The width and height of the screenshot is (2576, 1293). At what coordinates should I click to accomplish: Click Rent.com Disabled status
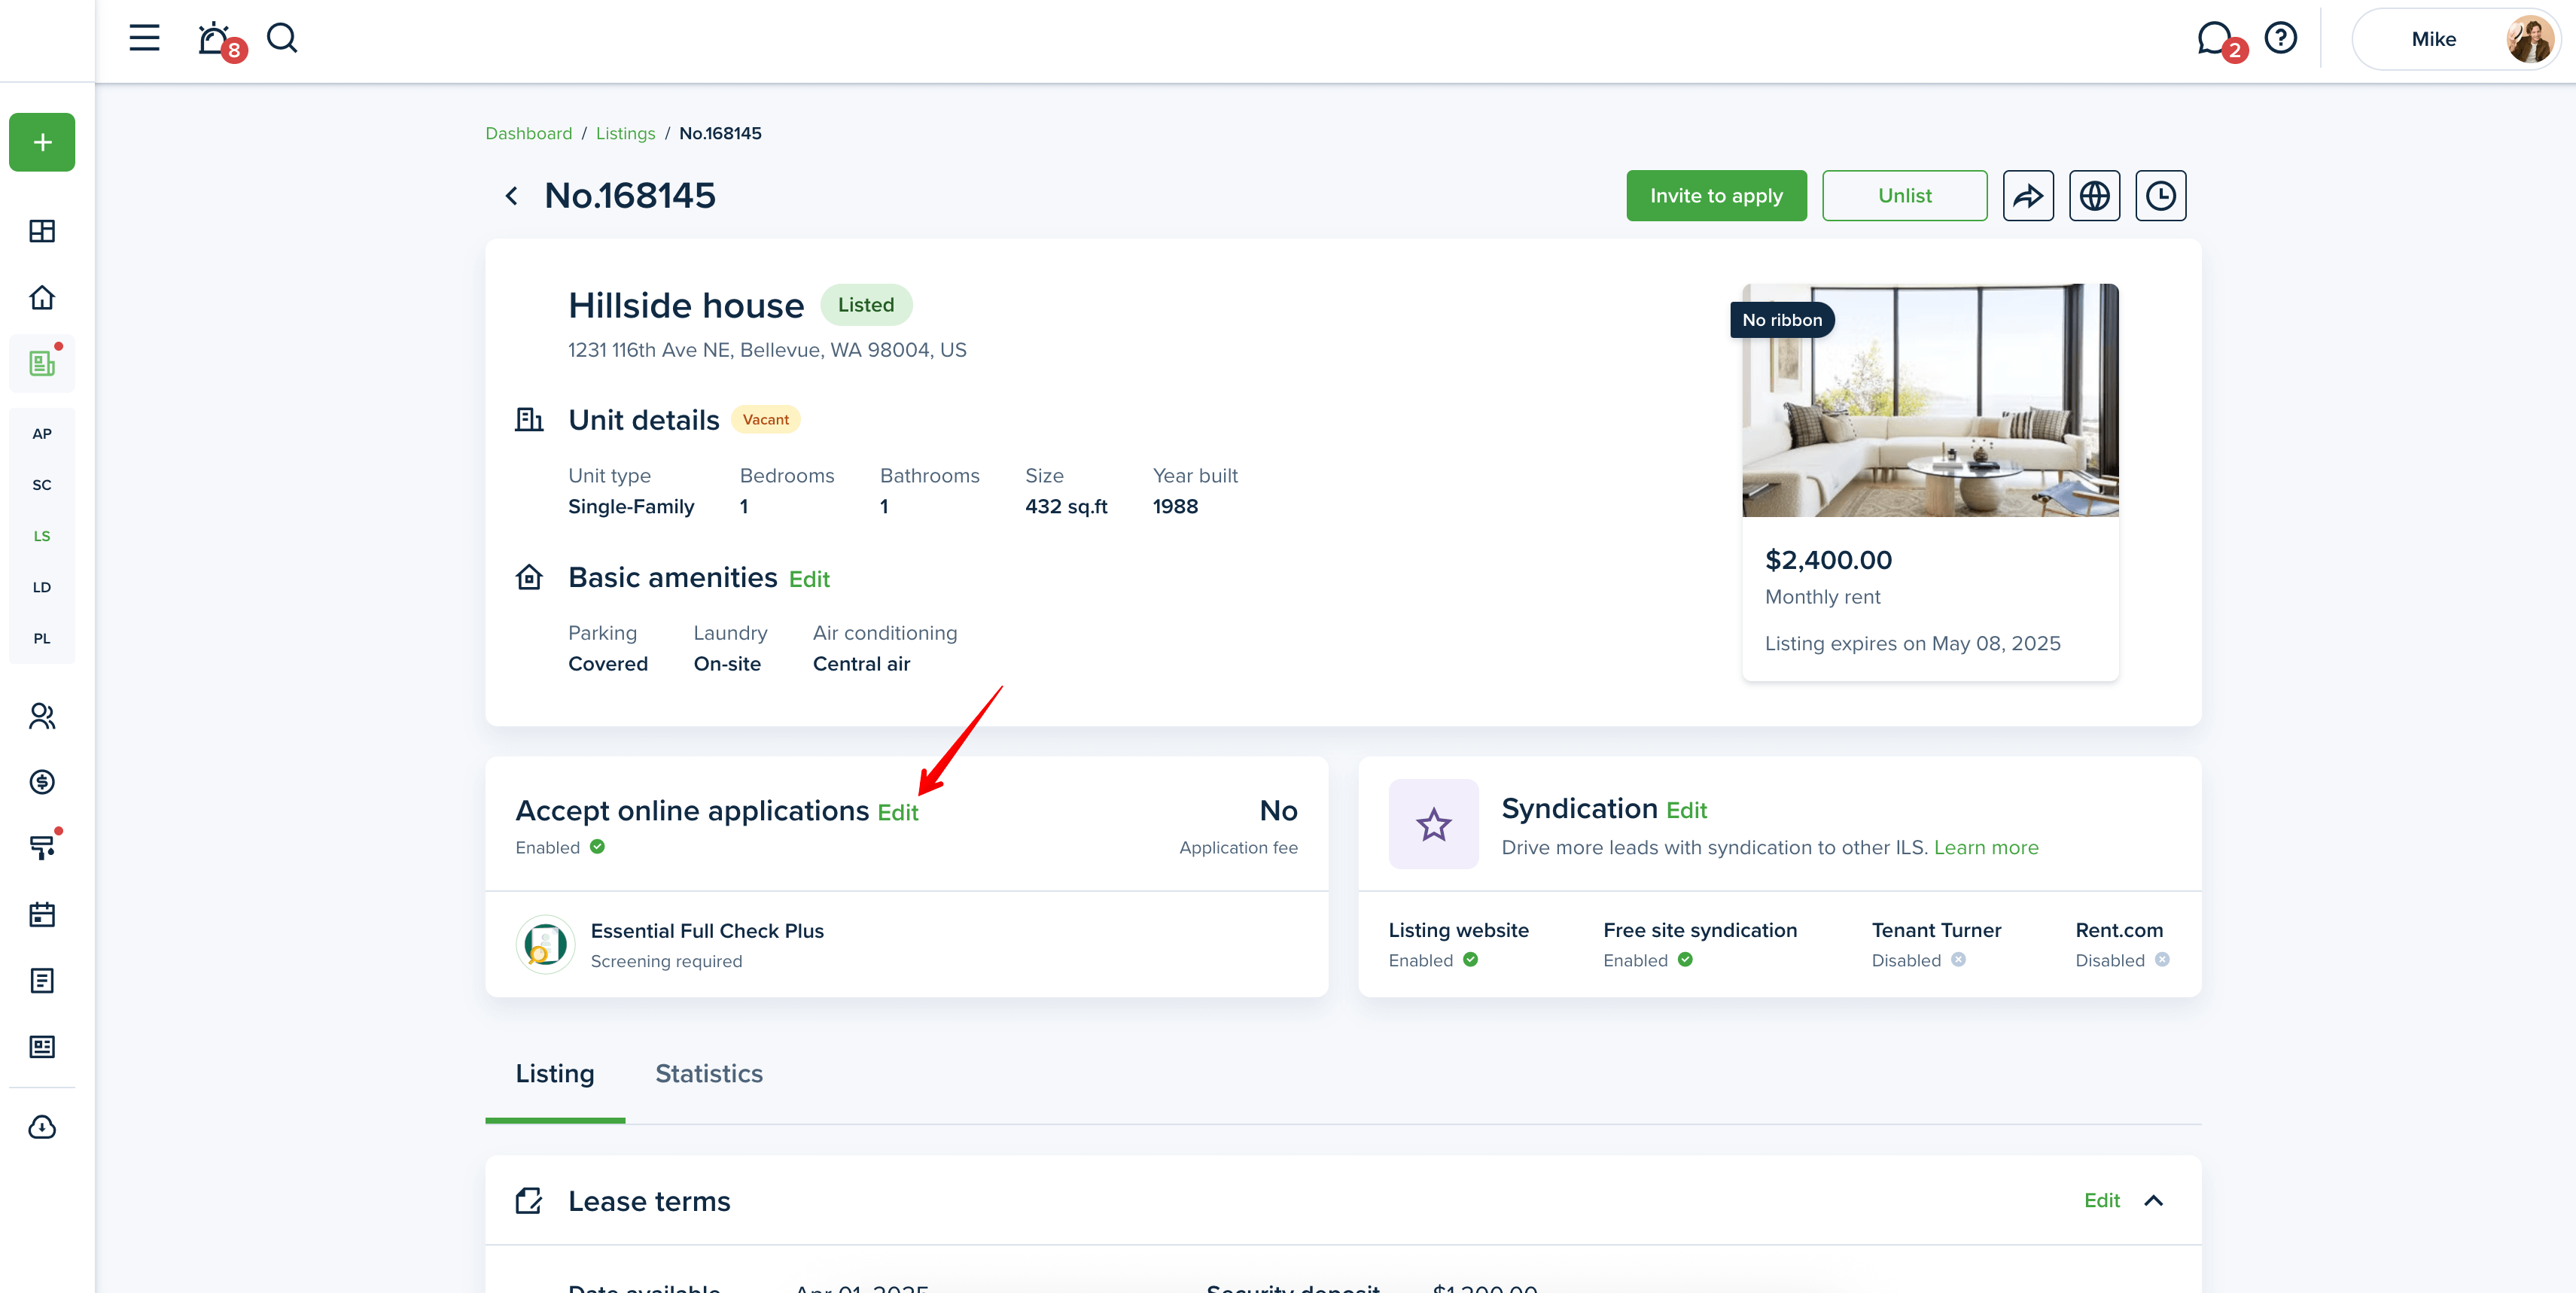click(2122, 960)
